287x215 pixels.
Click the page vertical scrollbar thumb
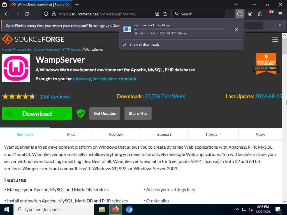pos(284,46)
